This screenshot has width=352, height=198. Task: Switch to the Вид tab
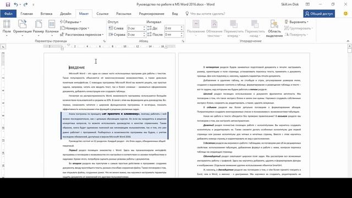[175, 14]
